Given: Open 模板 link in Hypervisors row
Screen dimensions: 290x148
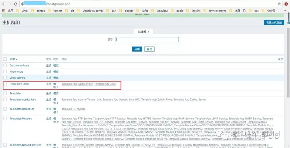Looking at the screenshot, I should click(56, 71).
